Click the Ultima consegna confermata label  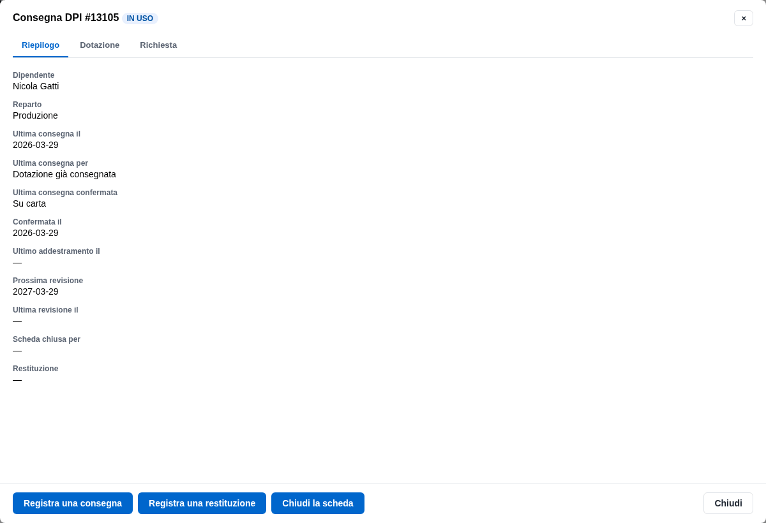65,193
